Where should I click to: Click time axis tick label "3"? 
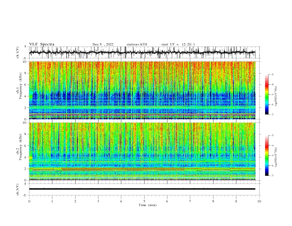pos(98,201)
